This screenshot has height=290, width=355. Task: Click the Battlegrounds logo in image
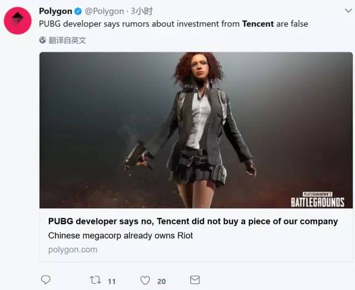point(317,200)
